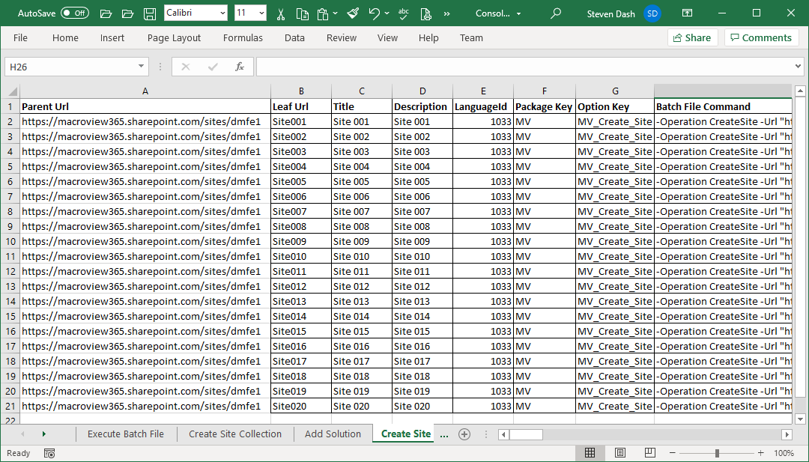Open the Formulas ribbon tab
809x462 pixels.
pos(243,37)
